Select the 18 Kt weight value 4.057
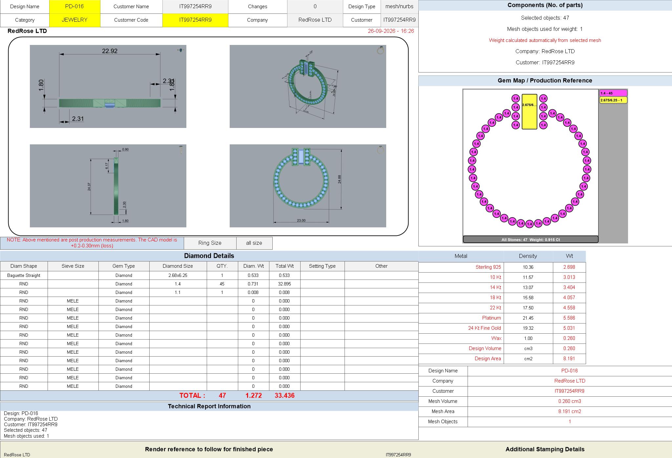The image size is (672, 458). [569, 298]
